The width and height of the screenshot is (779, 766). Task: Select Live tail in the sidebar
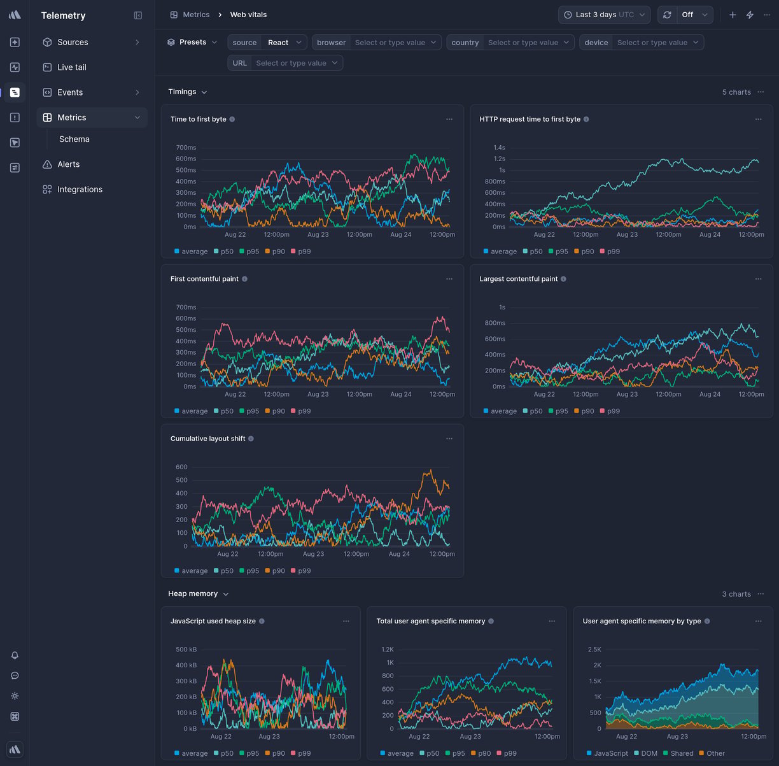pyautogui.click(x=92, y=67)
